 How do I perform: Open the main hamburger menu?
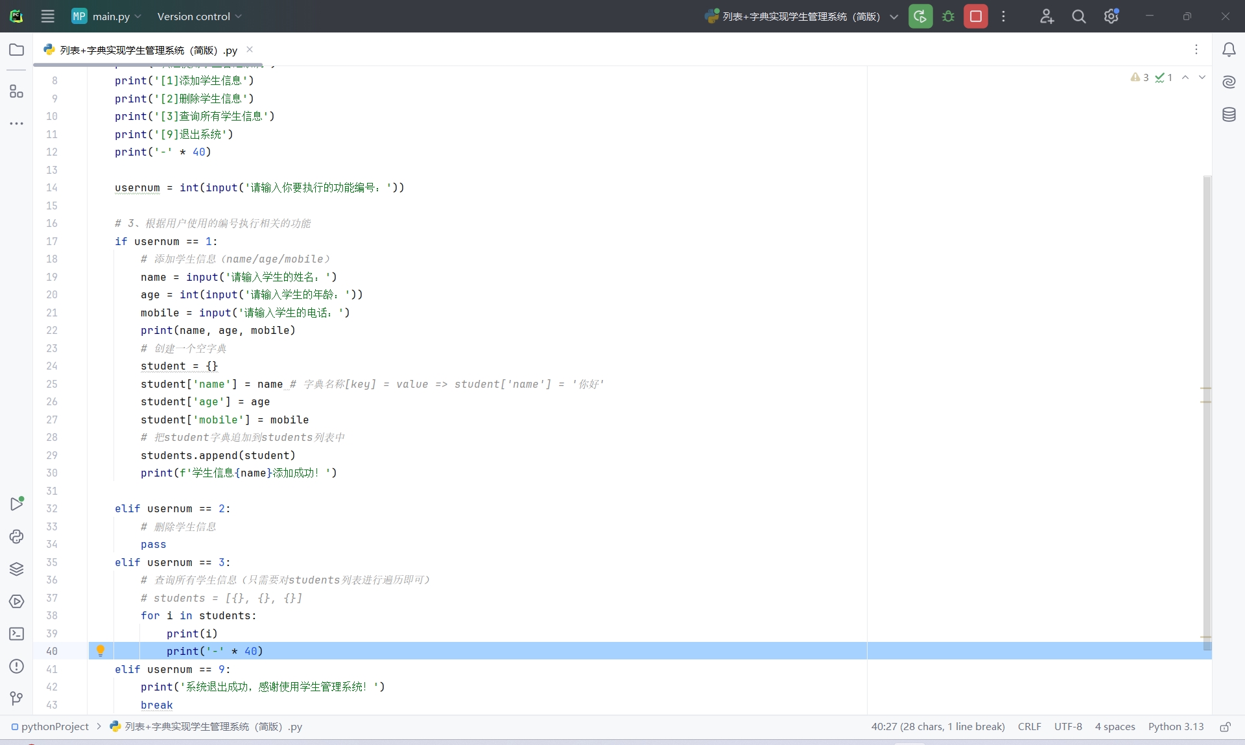pyautogui.click(x=47, y=16)
